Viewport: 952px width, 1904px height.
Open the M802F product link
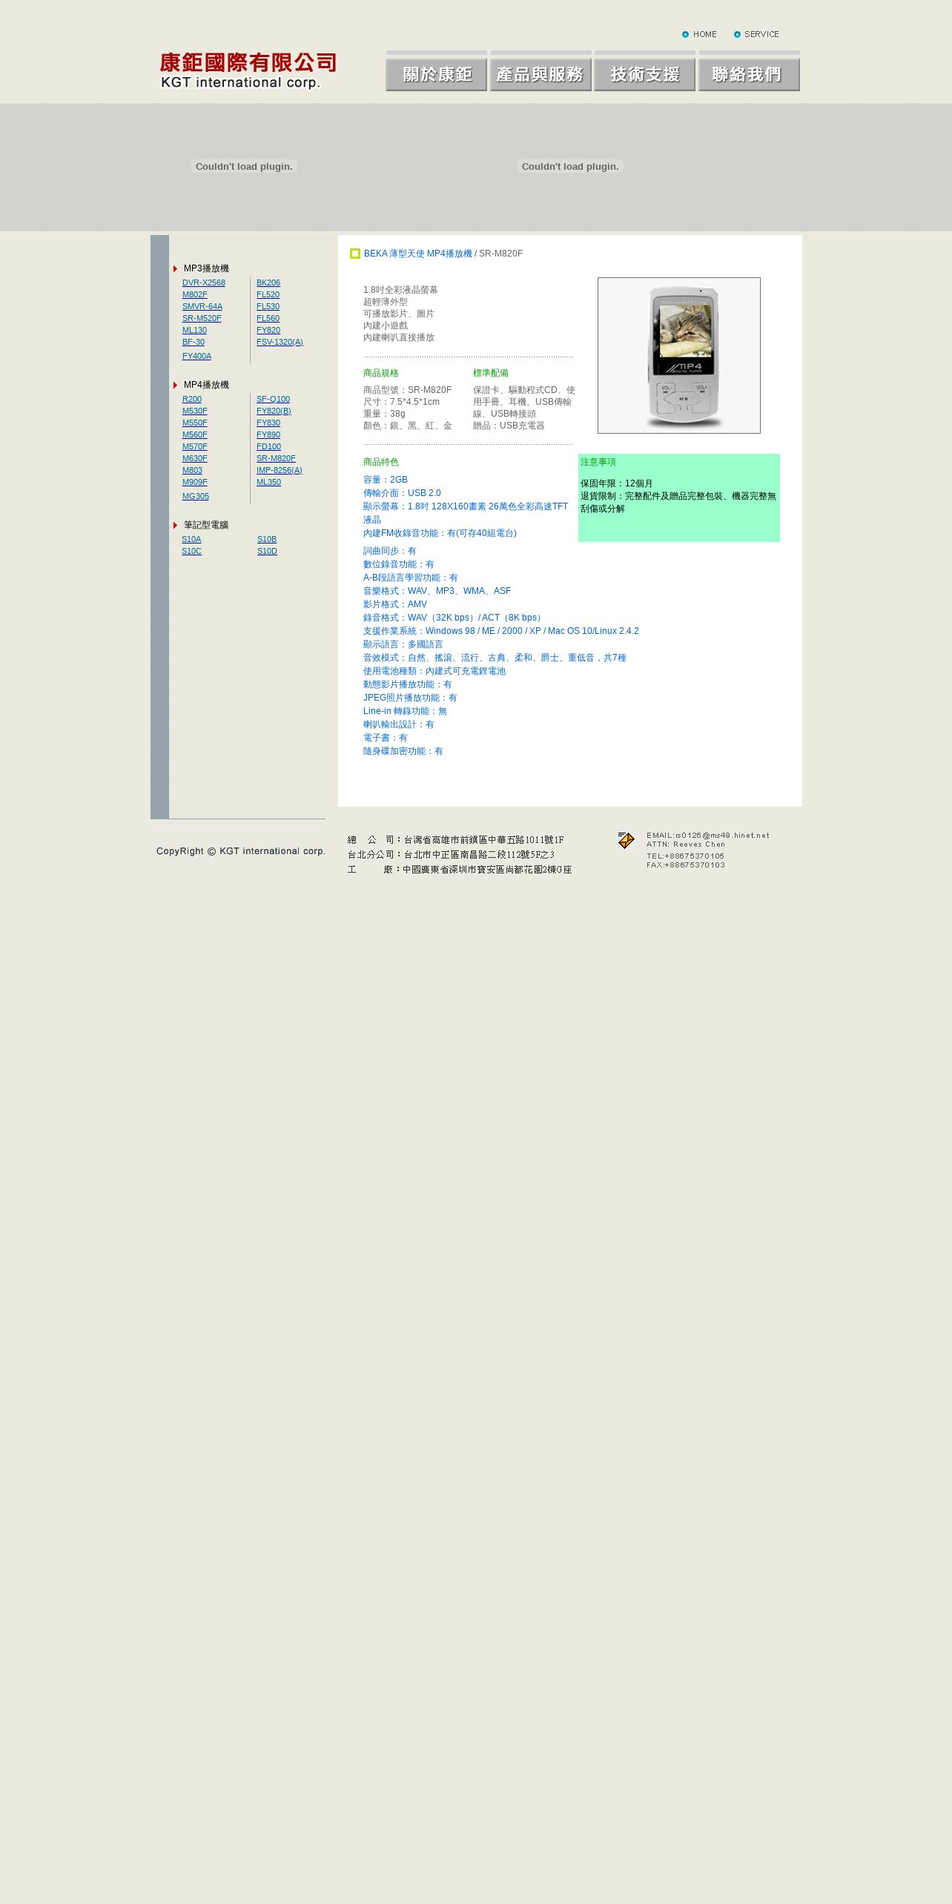click(195, 294)
